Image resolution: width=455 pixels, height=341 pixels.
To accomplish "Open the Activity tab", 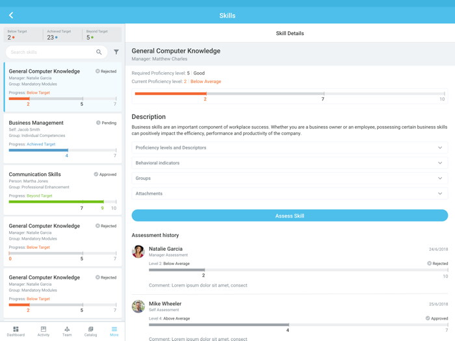I will click(x=44, y=331).
